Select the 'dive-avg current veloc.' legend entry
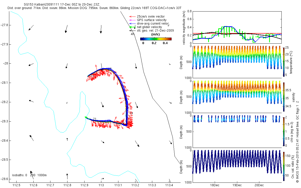The height and width of the screenshot is (188, 301). [153, 23]
